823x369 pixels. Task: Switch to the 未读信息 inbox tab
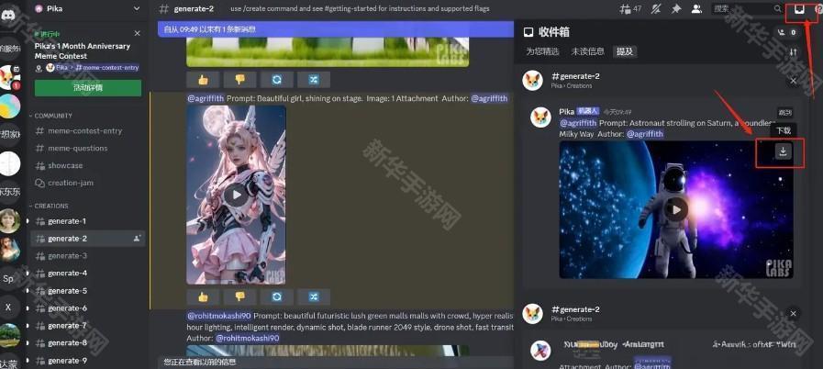tap(587, 52)
